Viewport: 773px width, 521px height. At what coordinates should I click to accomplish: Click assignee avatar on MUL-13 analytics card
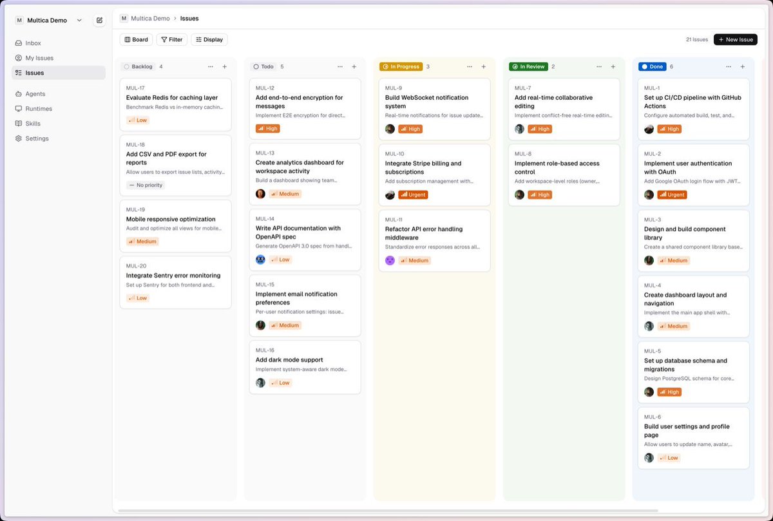[x=260, y=194]
